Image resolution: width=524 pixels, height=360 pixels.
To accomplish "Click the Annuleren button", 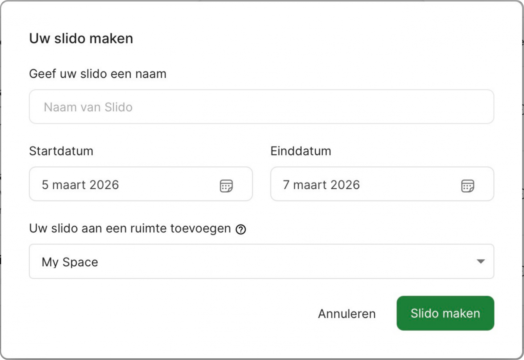I will point(346,313).
